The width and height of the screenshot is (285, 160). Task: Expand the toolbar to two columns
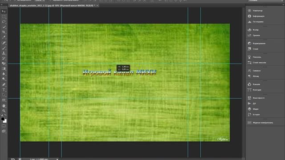click(x=2, y=5)
